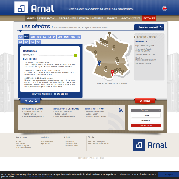Click the green circulation status indicator
The image size is (179, 179).
coord(75,55)
